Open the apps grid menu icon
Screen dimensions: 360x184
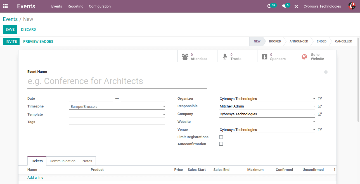(5, 6)
